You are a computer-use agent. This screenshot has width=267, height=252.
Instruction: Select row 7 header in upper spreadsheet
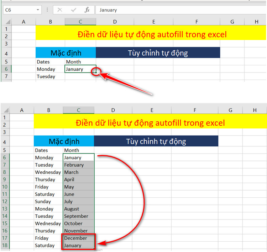coord(6,76)
